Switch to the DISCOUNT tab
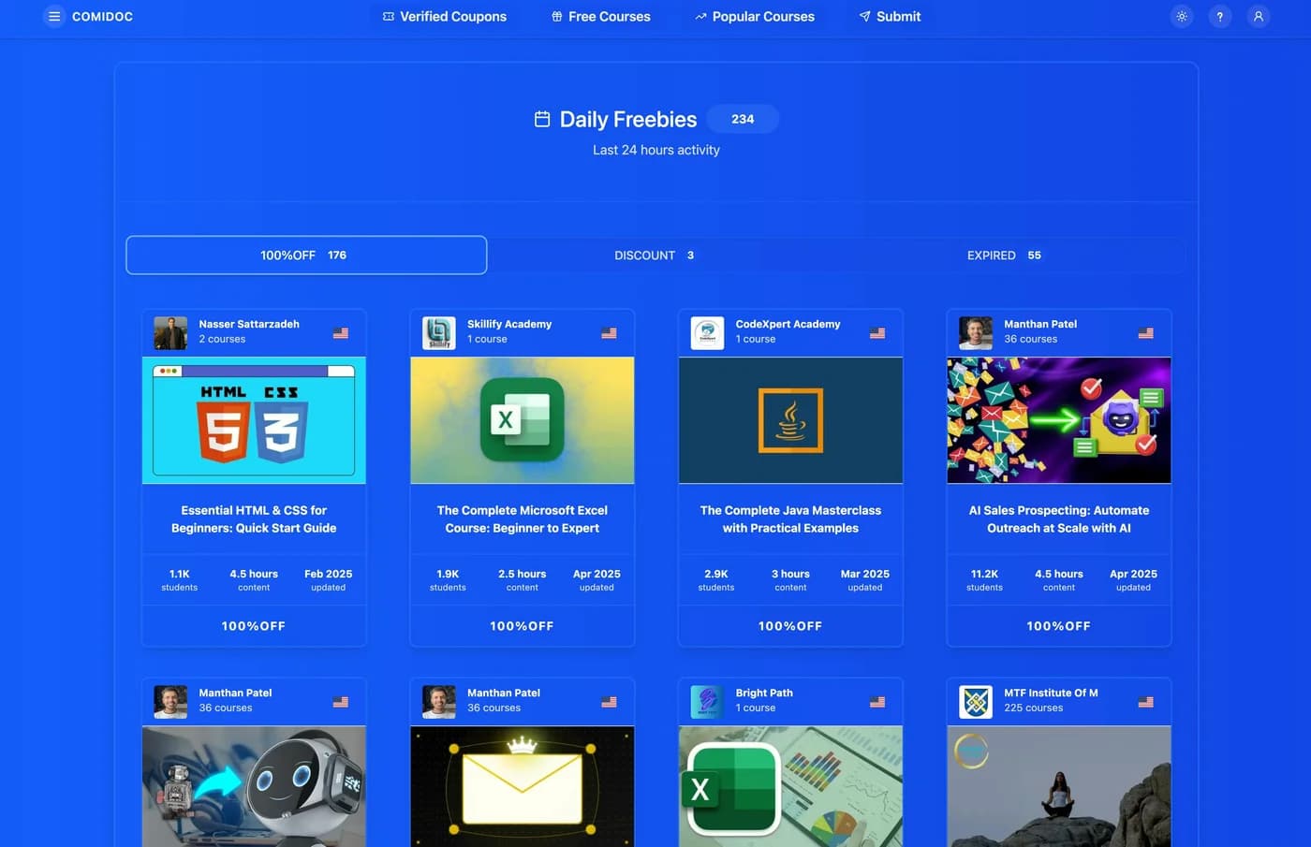 (x=655, y=255)
